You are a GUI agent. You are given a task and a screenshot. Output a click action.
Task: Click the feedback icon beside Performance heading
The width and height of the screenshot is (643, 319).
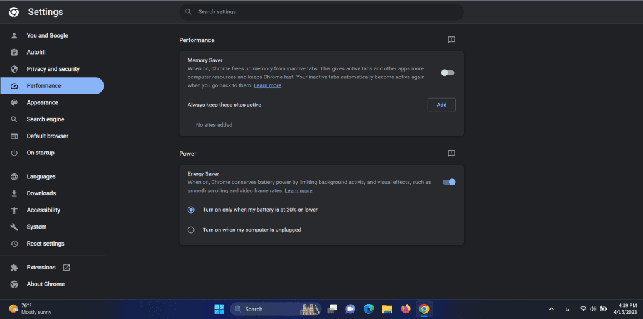pos(451,40)
